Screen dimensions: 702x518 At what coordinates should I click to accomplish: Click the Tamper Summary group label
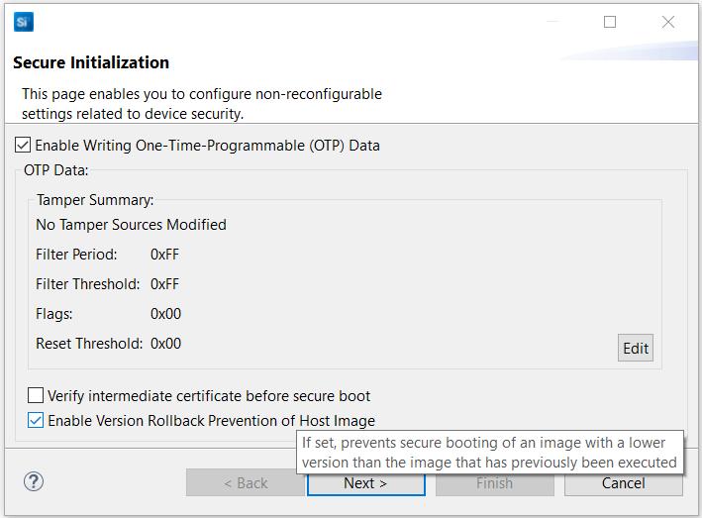(95, 200)
